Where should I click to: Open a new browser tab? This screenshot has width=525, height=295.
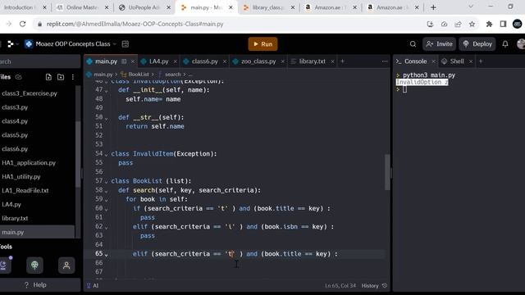click(433, 7)
